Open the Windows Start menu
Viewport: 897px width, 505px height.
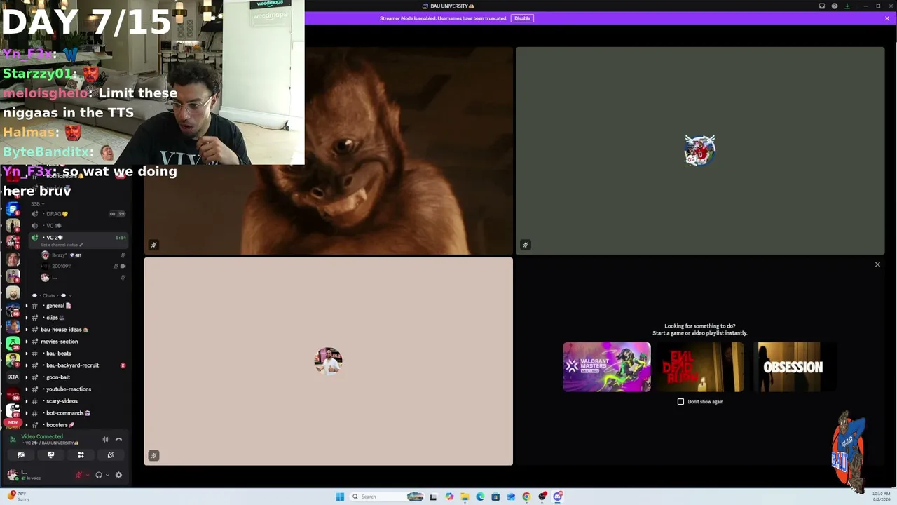coord(340,497)
